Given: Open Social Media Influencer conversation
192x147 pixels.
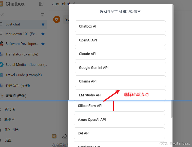Looking at the screenshot, I should pyautogui.click(x=24, y=65).
